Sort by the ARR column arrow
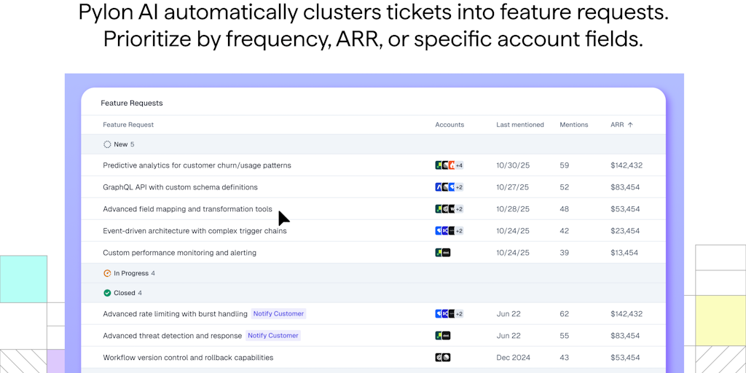Screen dimensions: 746x373 pyautogui.click(x=630, y=125)
